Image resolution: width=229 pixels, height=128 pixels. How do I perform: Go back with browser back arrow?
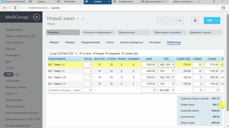point(5,8)
